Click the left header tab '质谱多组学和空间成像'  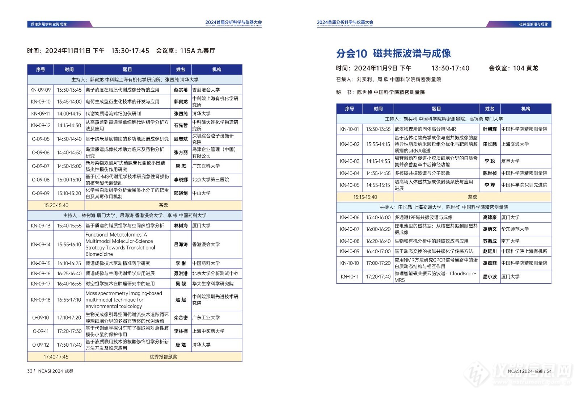48,24
